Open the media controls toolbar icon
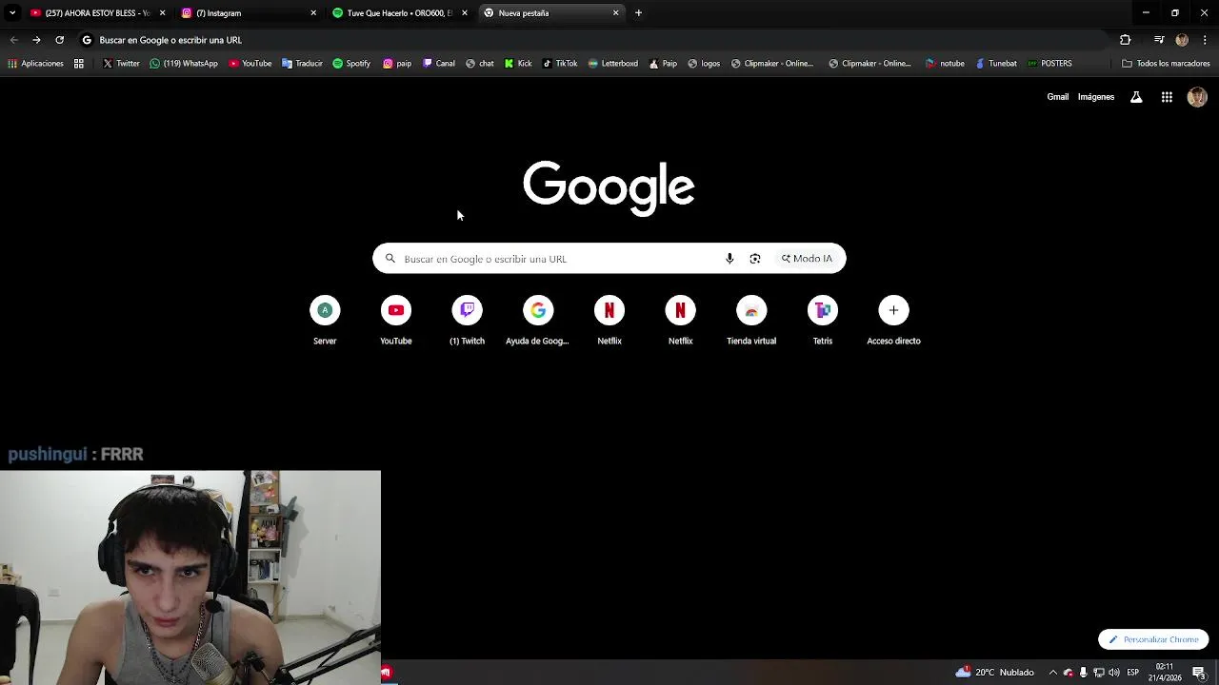 1159,40
